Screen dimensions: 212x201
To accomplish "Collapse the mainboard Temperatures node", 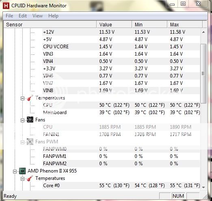I will [22, 98].
